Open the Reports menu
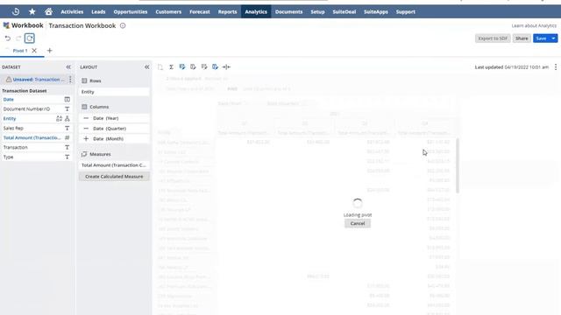The height and width of the screenshot is (315, 561). (x=228, y=11)
